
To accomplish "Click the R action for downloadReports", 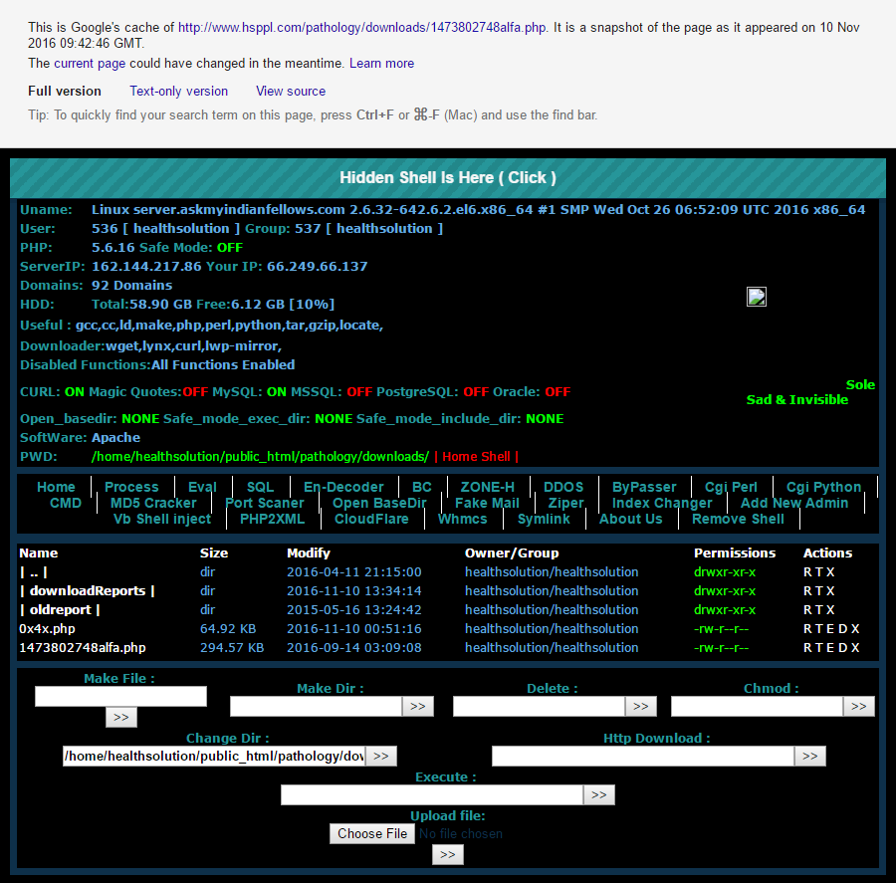I will click(807, 591).
